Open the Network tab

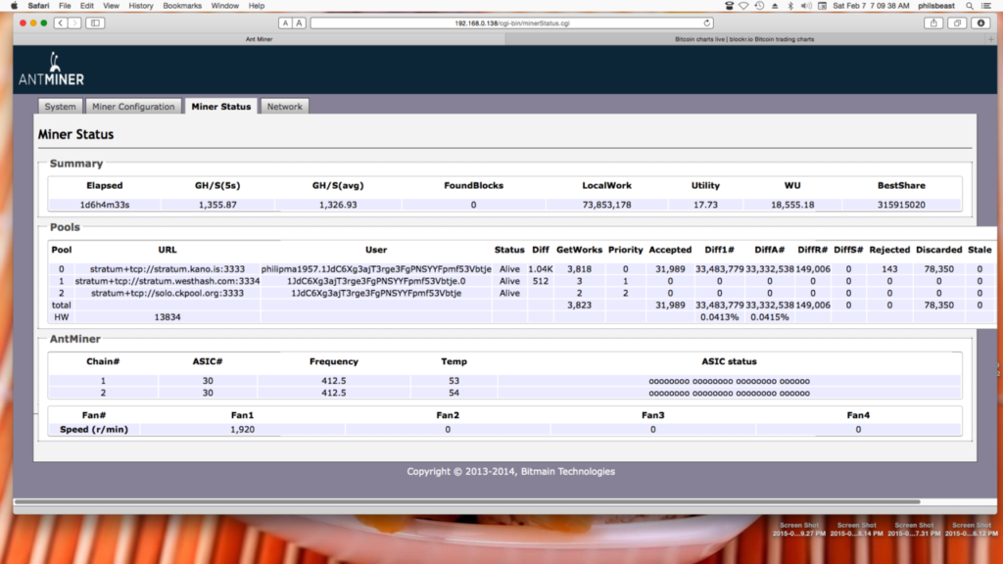point(285,107)
